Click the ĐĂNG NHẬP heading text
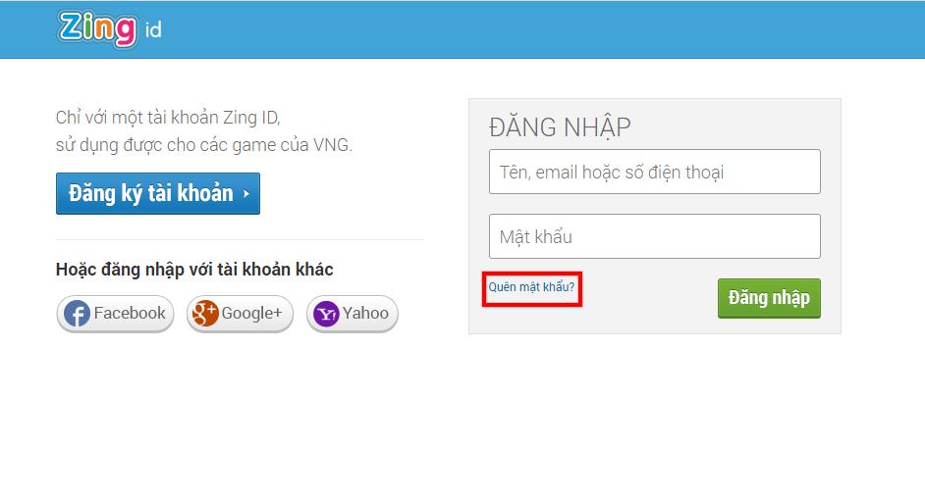 (560, 126)
